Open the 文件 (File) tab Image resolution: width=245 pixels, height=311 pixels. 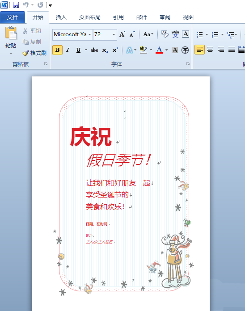[x=13, y=17]
